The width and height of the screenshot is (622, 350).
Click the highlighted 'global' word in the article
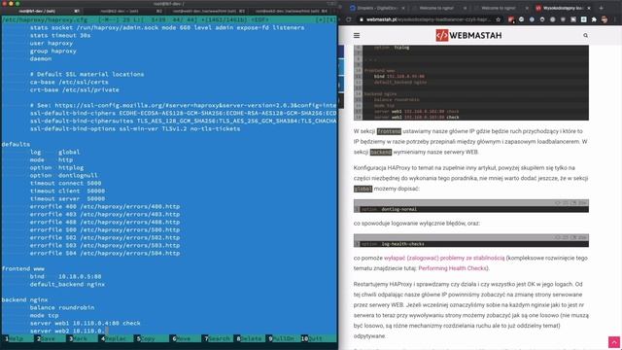(363, 189)
